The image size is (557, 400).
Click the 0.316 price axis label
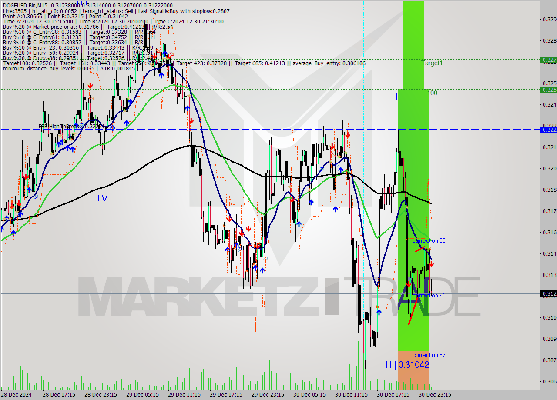(550, 232)
